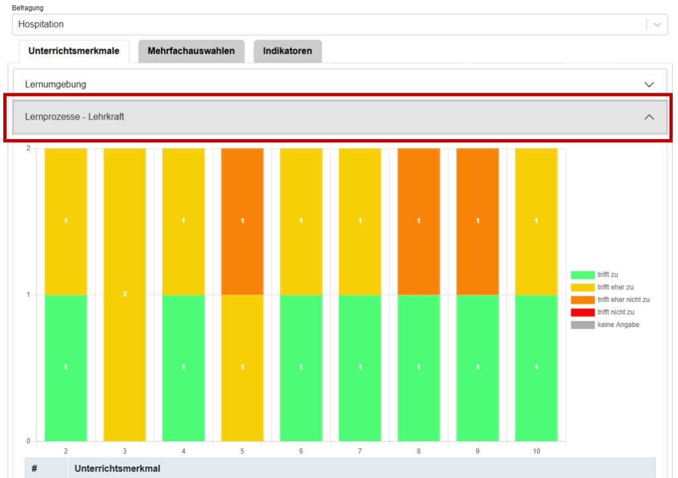Viewport: 678px width, 478px height.
Task: Switch to the Unterrichtsmerkmale tab
Action: click(73, 51)
